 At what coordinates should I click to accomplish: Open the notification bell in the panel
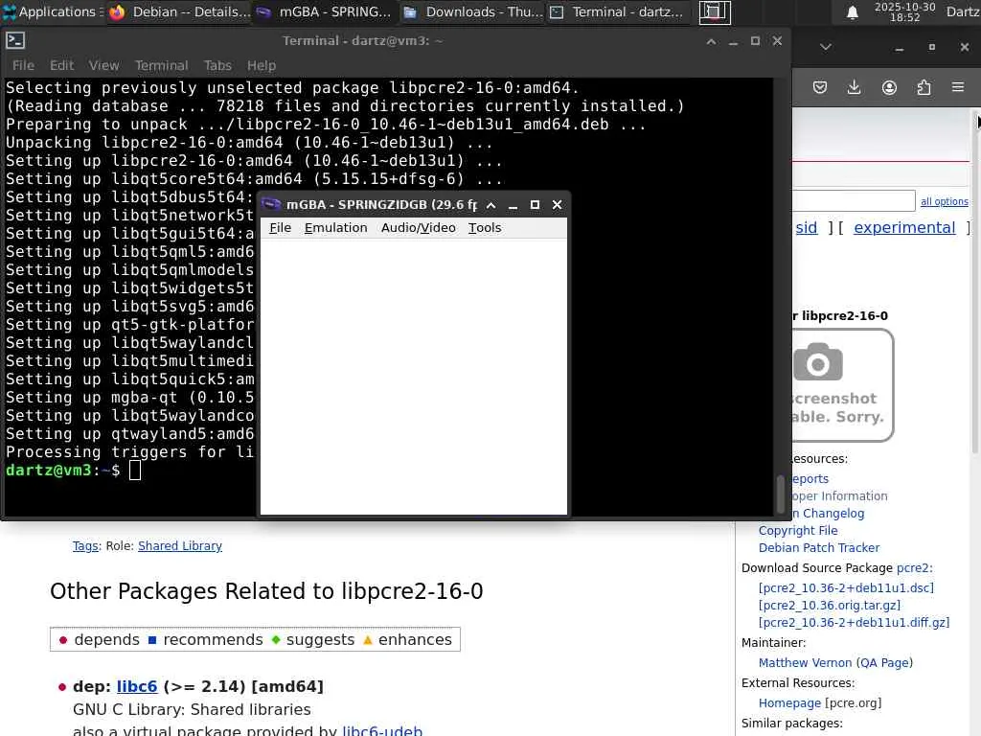[852, 12]
